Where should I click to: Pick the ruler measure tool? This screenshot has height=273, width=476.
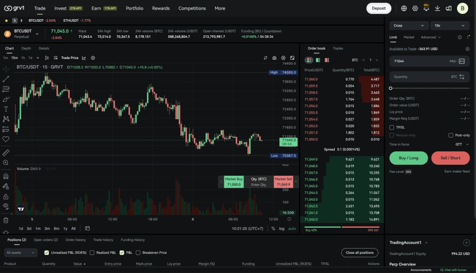(x=6, y=152)
